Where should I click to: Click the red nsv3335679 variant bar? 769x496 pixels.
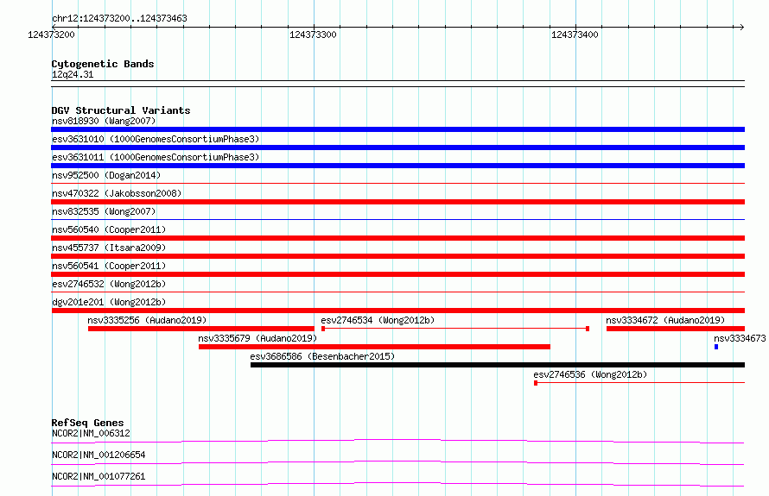click(x=374, y=347)
